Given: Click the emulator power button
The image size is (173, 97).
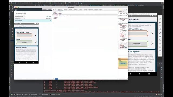Looking at the screenshot, I should 160,19.
